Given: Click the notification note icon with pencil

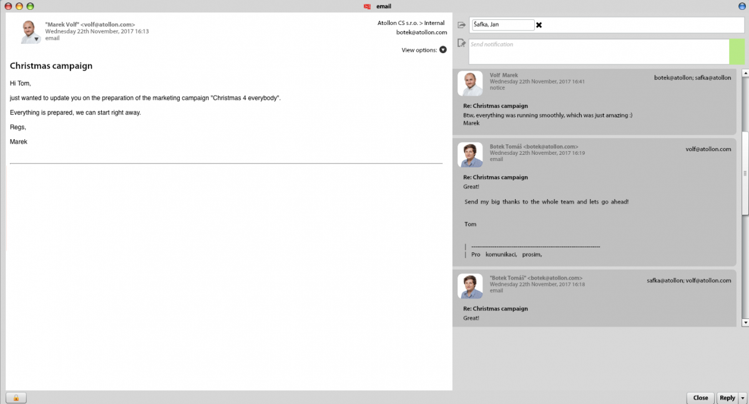Looking at the screenshot, I should point(461,43).
